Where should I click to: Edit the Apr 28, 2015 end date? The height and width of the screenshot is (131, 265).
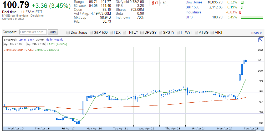point(36,44)
